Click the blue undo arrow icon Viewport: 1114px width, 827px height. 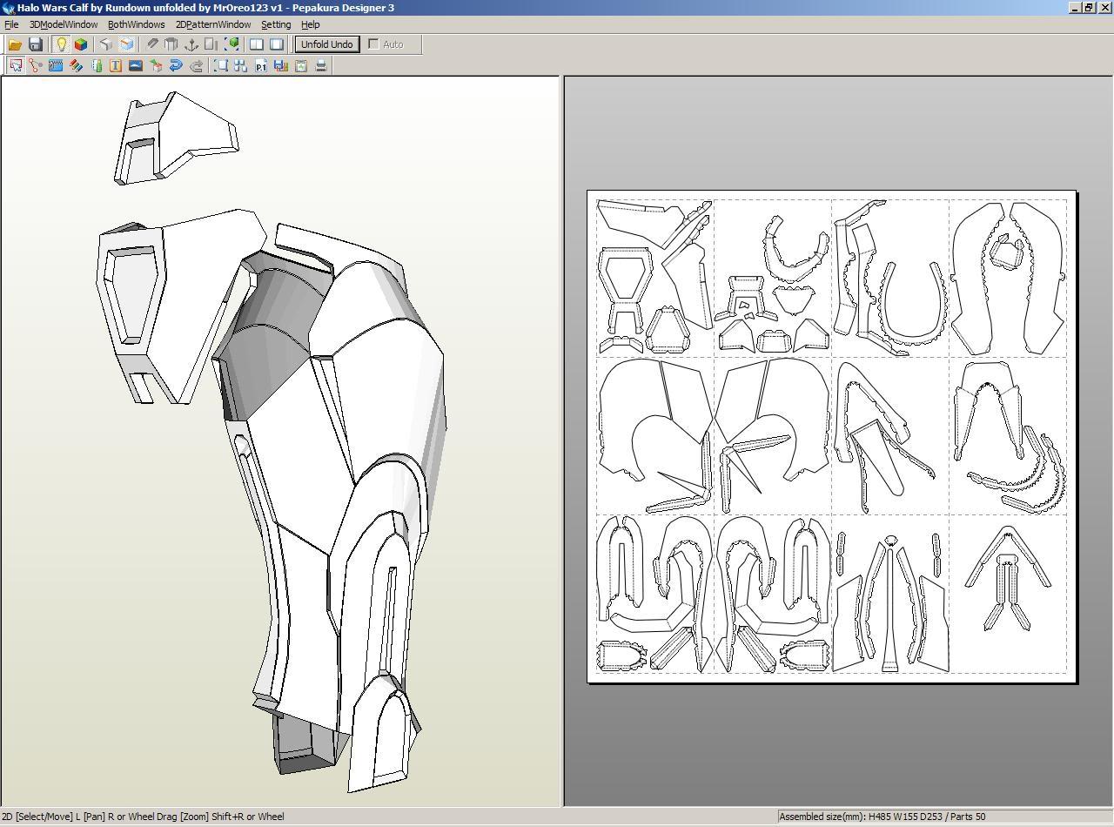point(176,65)
